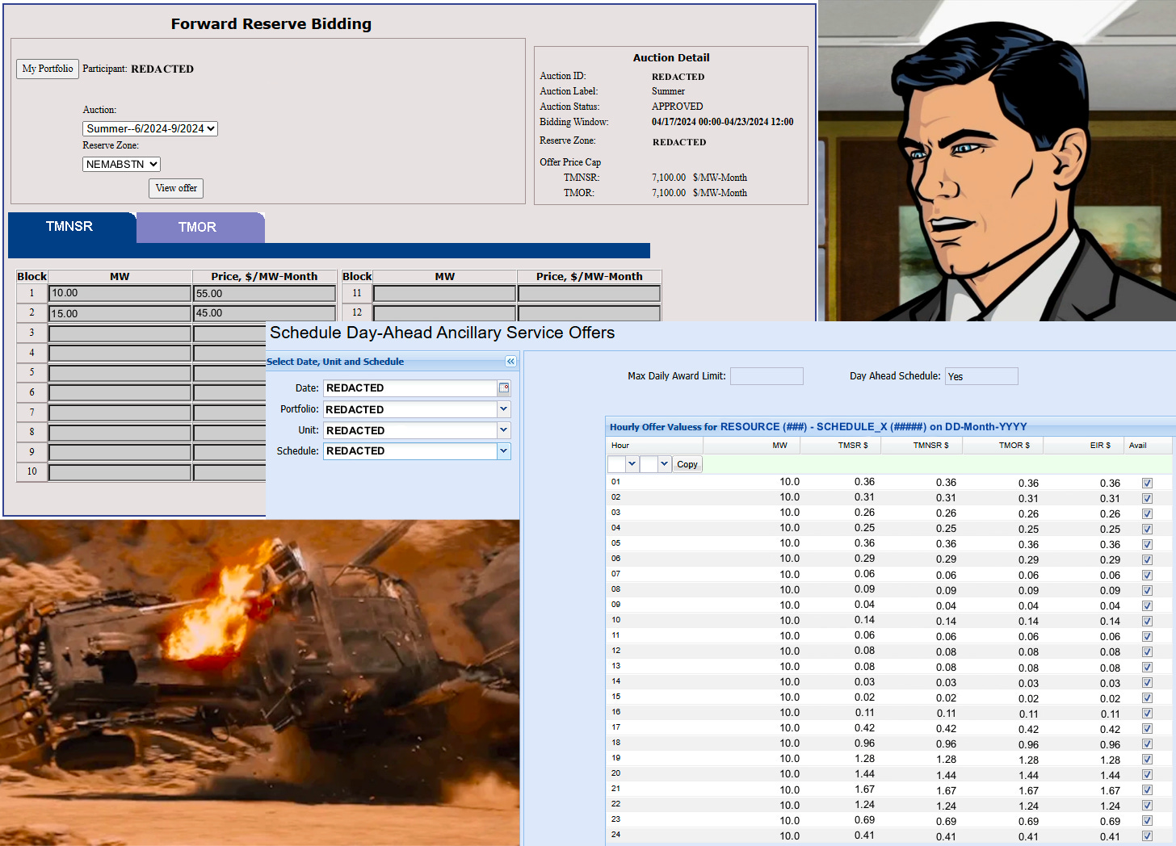
Task: Toggle Avail checkbox for hour 24
Action: tap(1147, 836)
